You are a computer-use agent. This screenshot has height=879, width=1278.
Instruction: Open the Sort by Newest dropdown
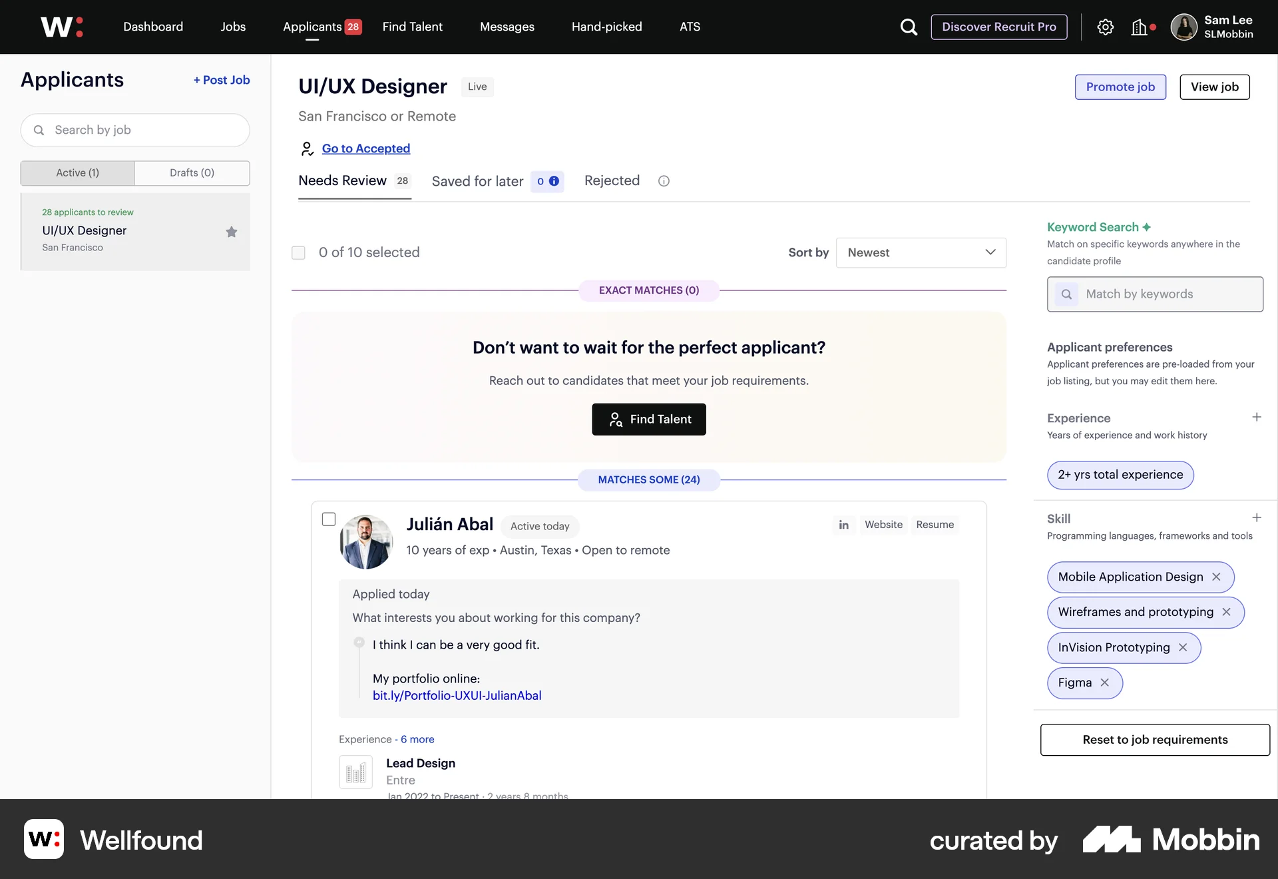tap(921, 252)
